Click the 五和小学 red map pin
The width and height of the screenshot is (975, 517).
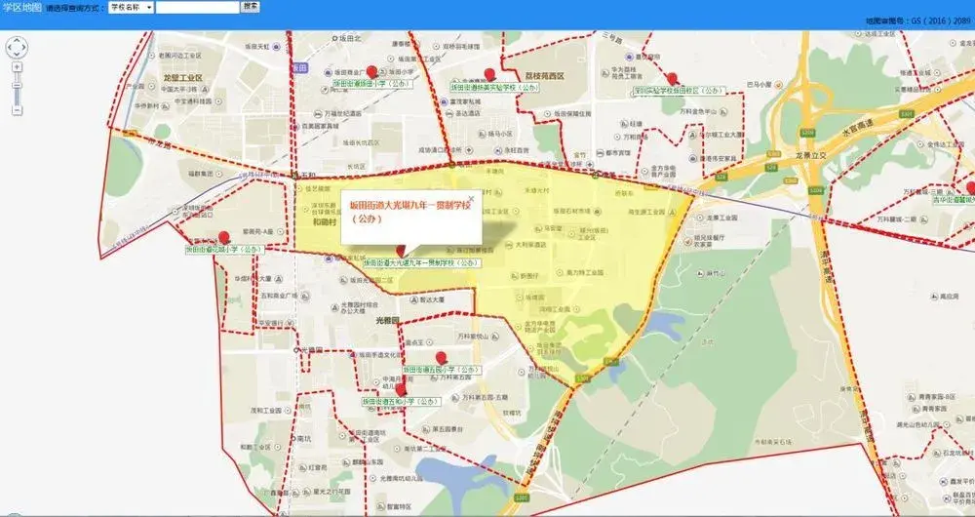tap(401, 390)
